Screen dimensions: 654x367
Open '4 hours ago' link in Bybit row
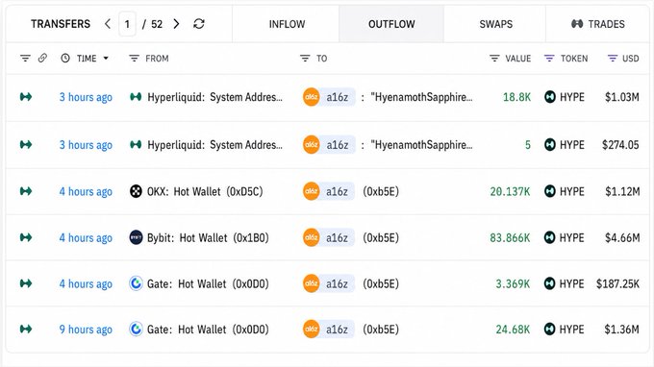point(86,237)
